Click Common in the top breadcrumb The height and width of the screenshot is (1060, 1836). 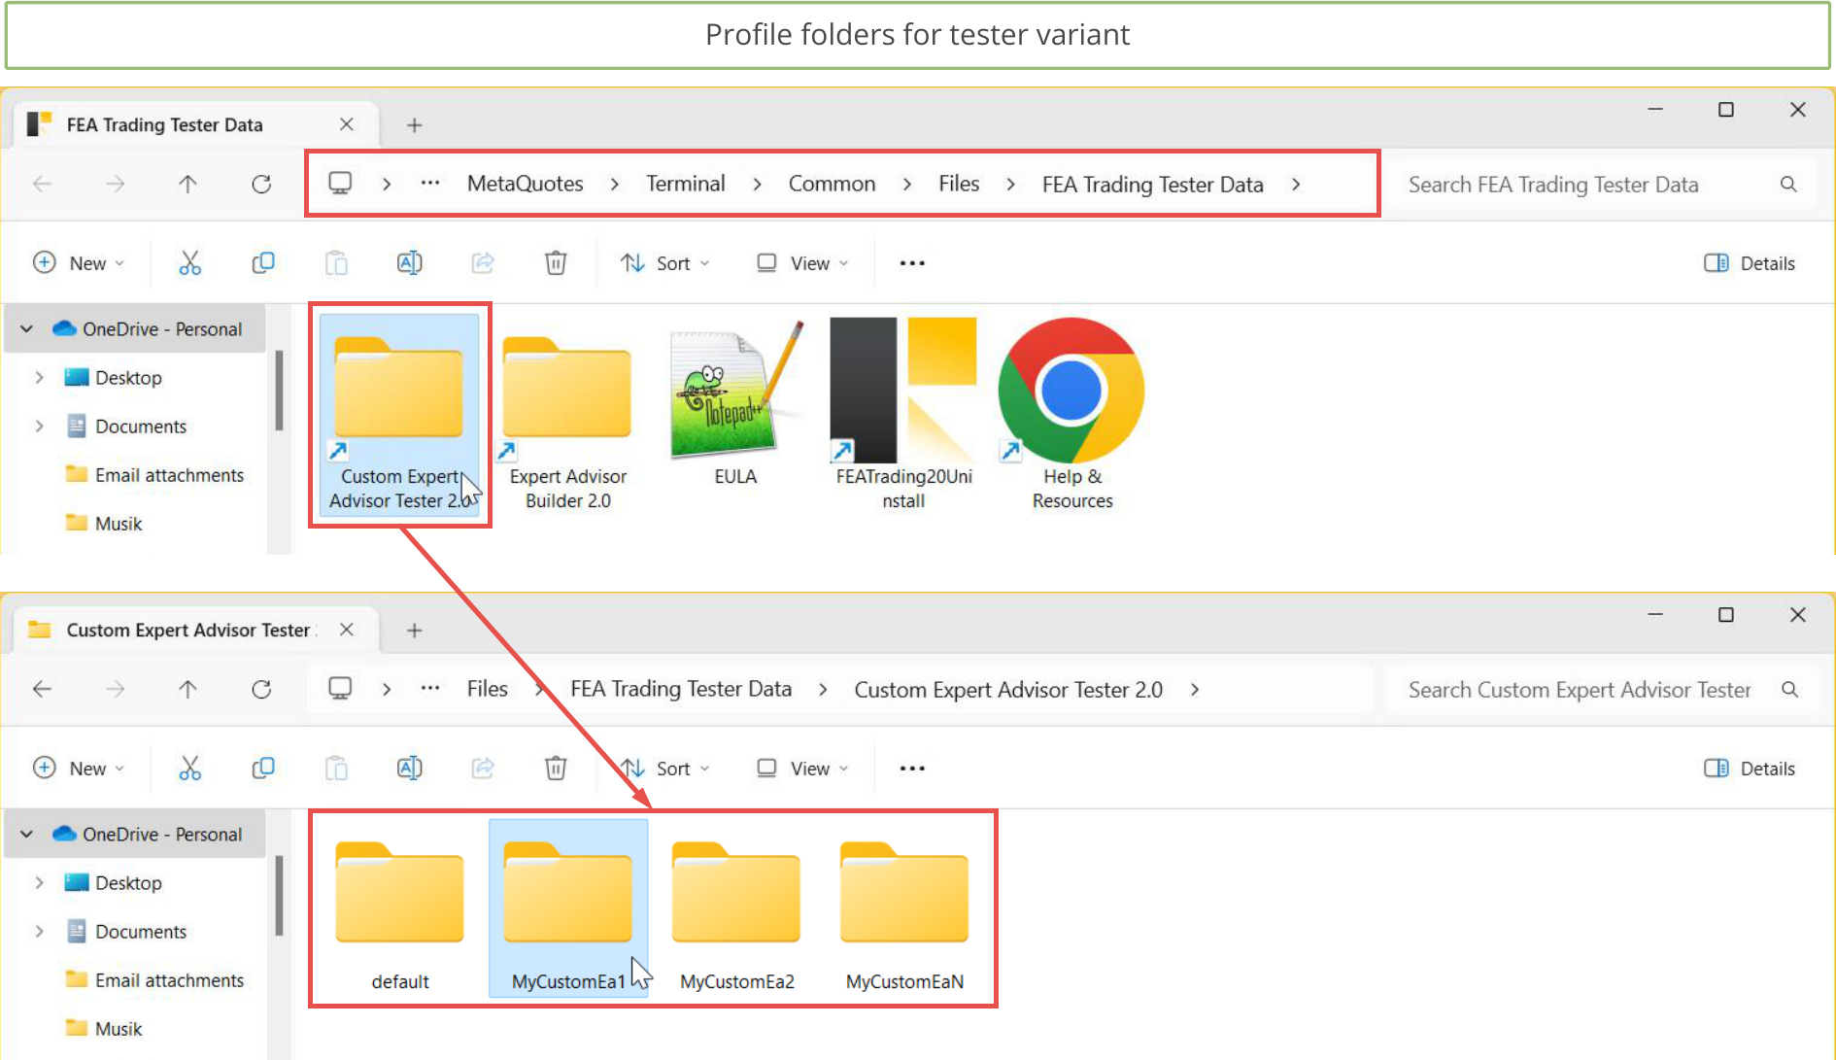(832, 184)
